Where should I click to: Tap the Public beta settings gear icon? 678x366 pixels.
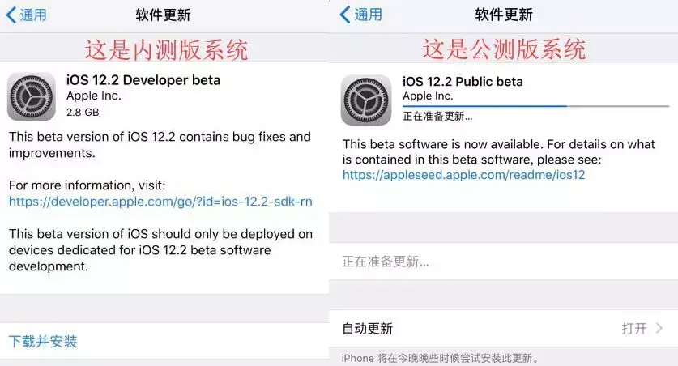point(366,100)
